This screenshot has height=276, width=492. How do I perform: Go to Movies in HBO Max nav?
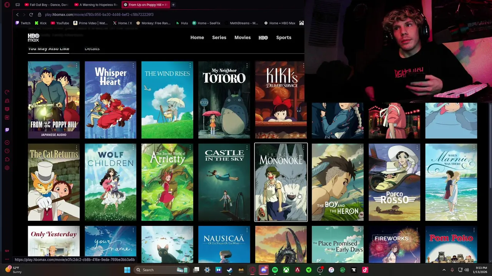(243, 38)
